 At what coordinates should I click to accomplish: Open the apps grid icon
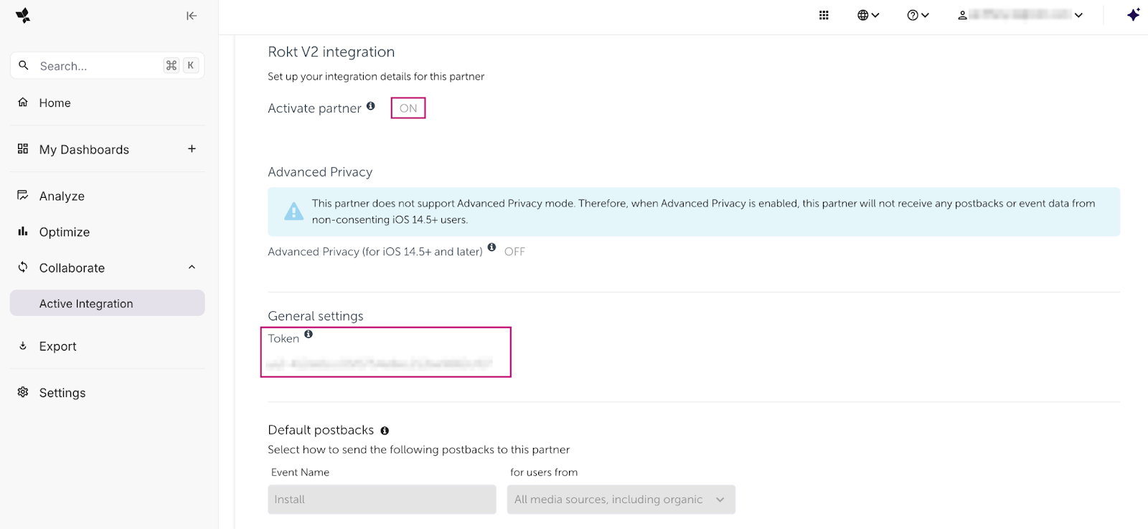tap(824, 15)
